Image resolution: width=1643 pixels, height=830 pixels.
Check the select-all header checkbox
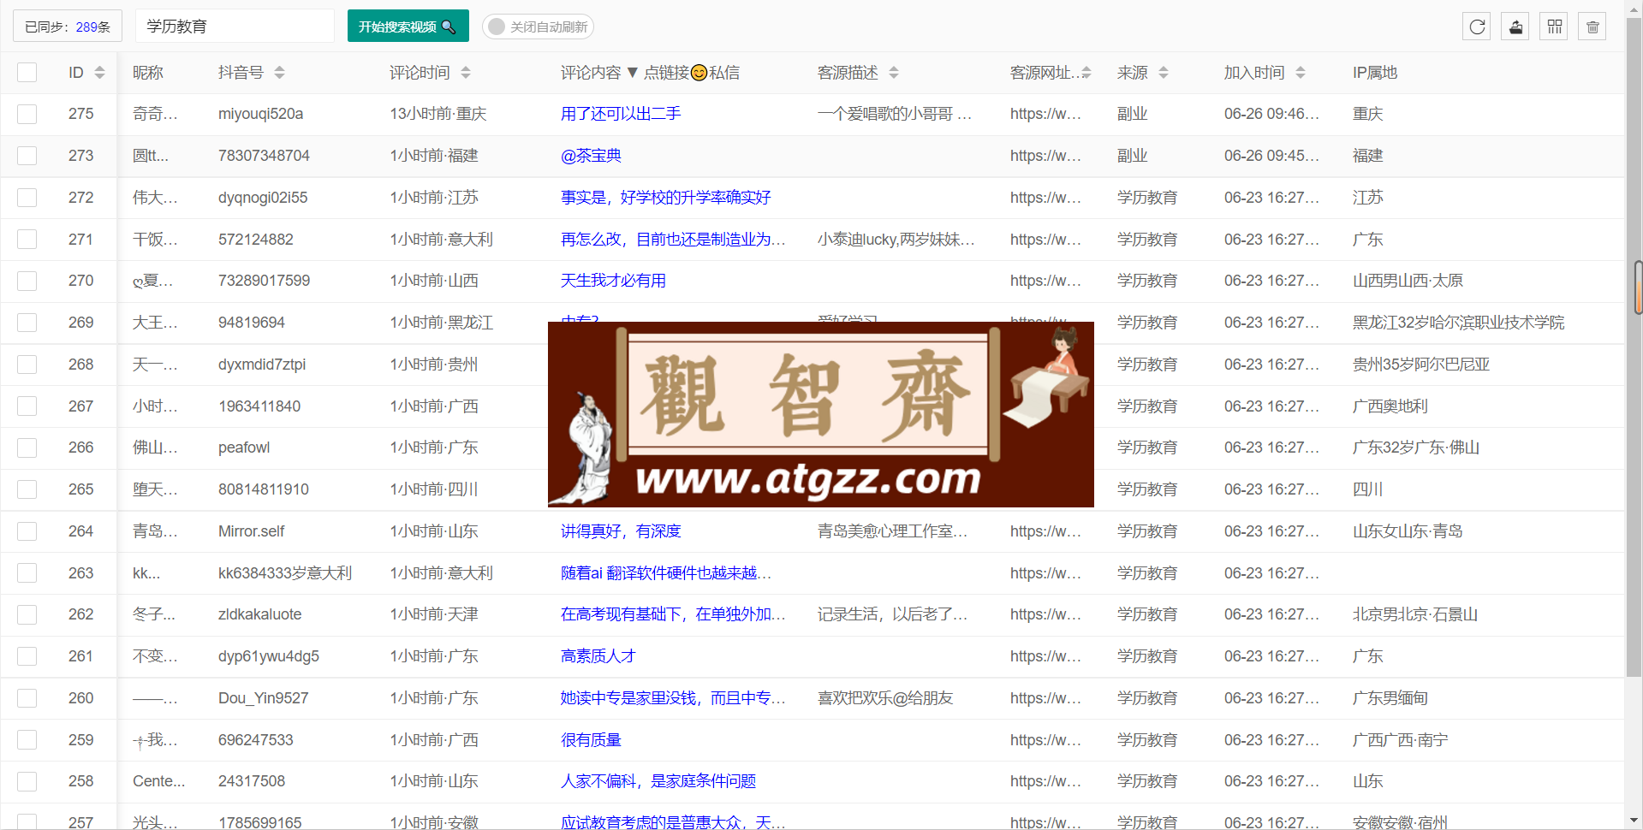click(x=27, y=72)
